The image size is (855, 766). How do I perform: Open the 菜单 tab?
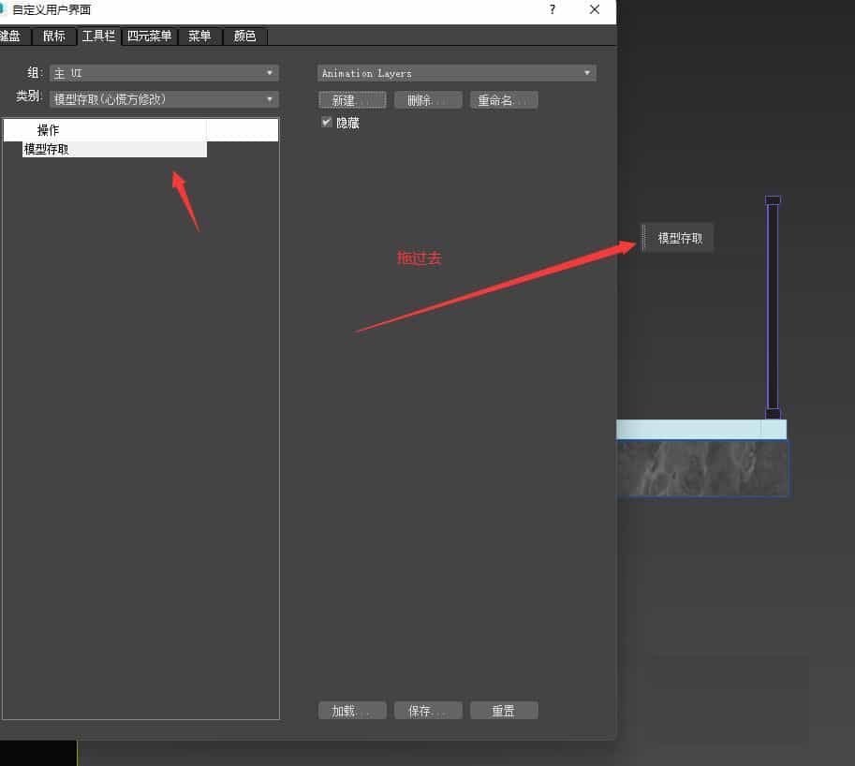click(199, 36)
